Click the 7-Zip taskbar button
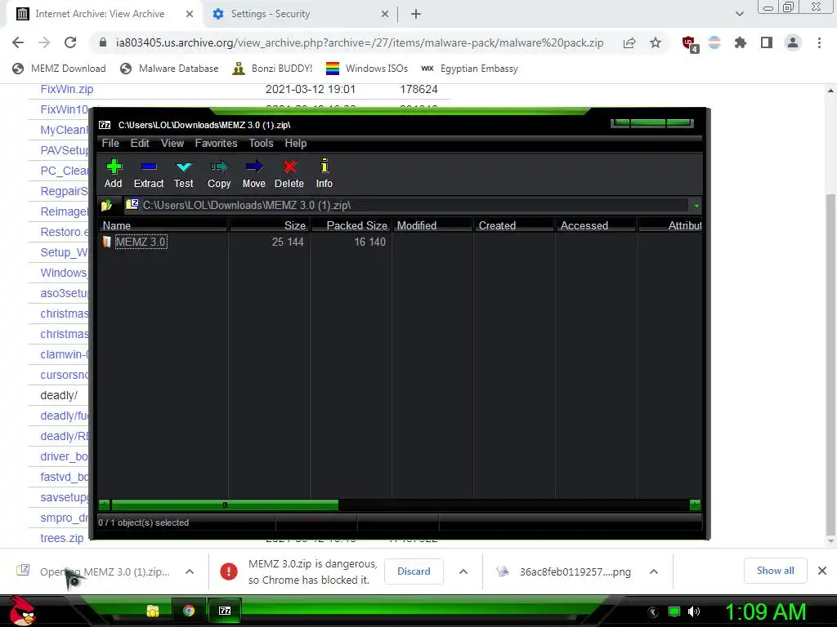 [225, 611]
